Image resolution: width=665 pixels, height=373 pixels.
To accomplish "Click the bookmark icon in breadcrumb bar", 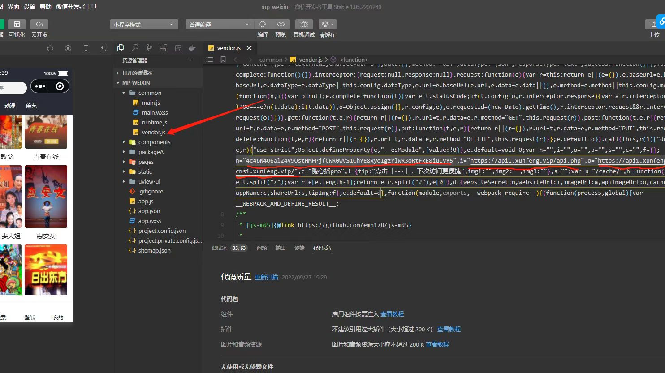I will tap(223, 60).
